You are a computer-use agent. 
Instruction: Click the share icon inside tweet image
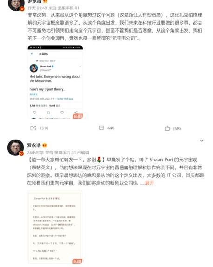(x=76, y=112)
